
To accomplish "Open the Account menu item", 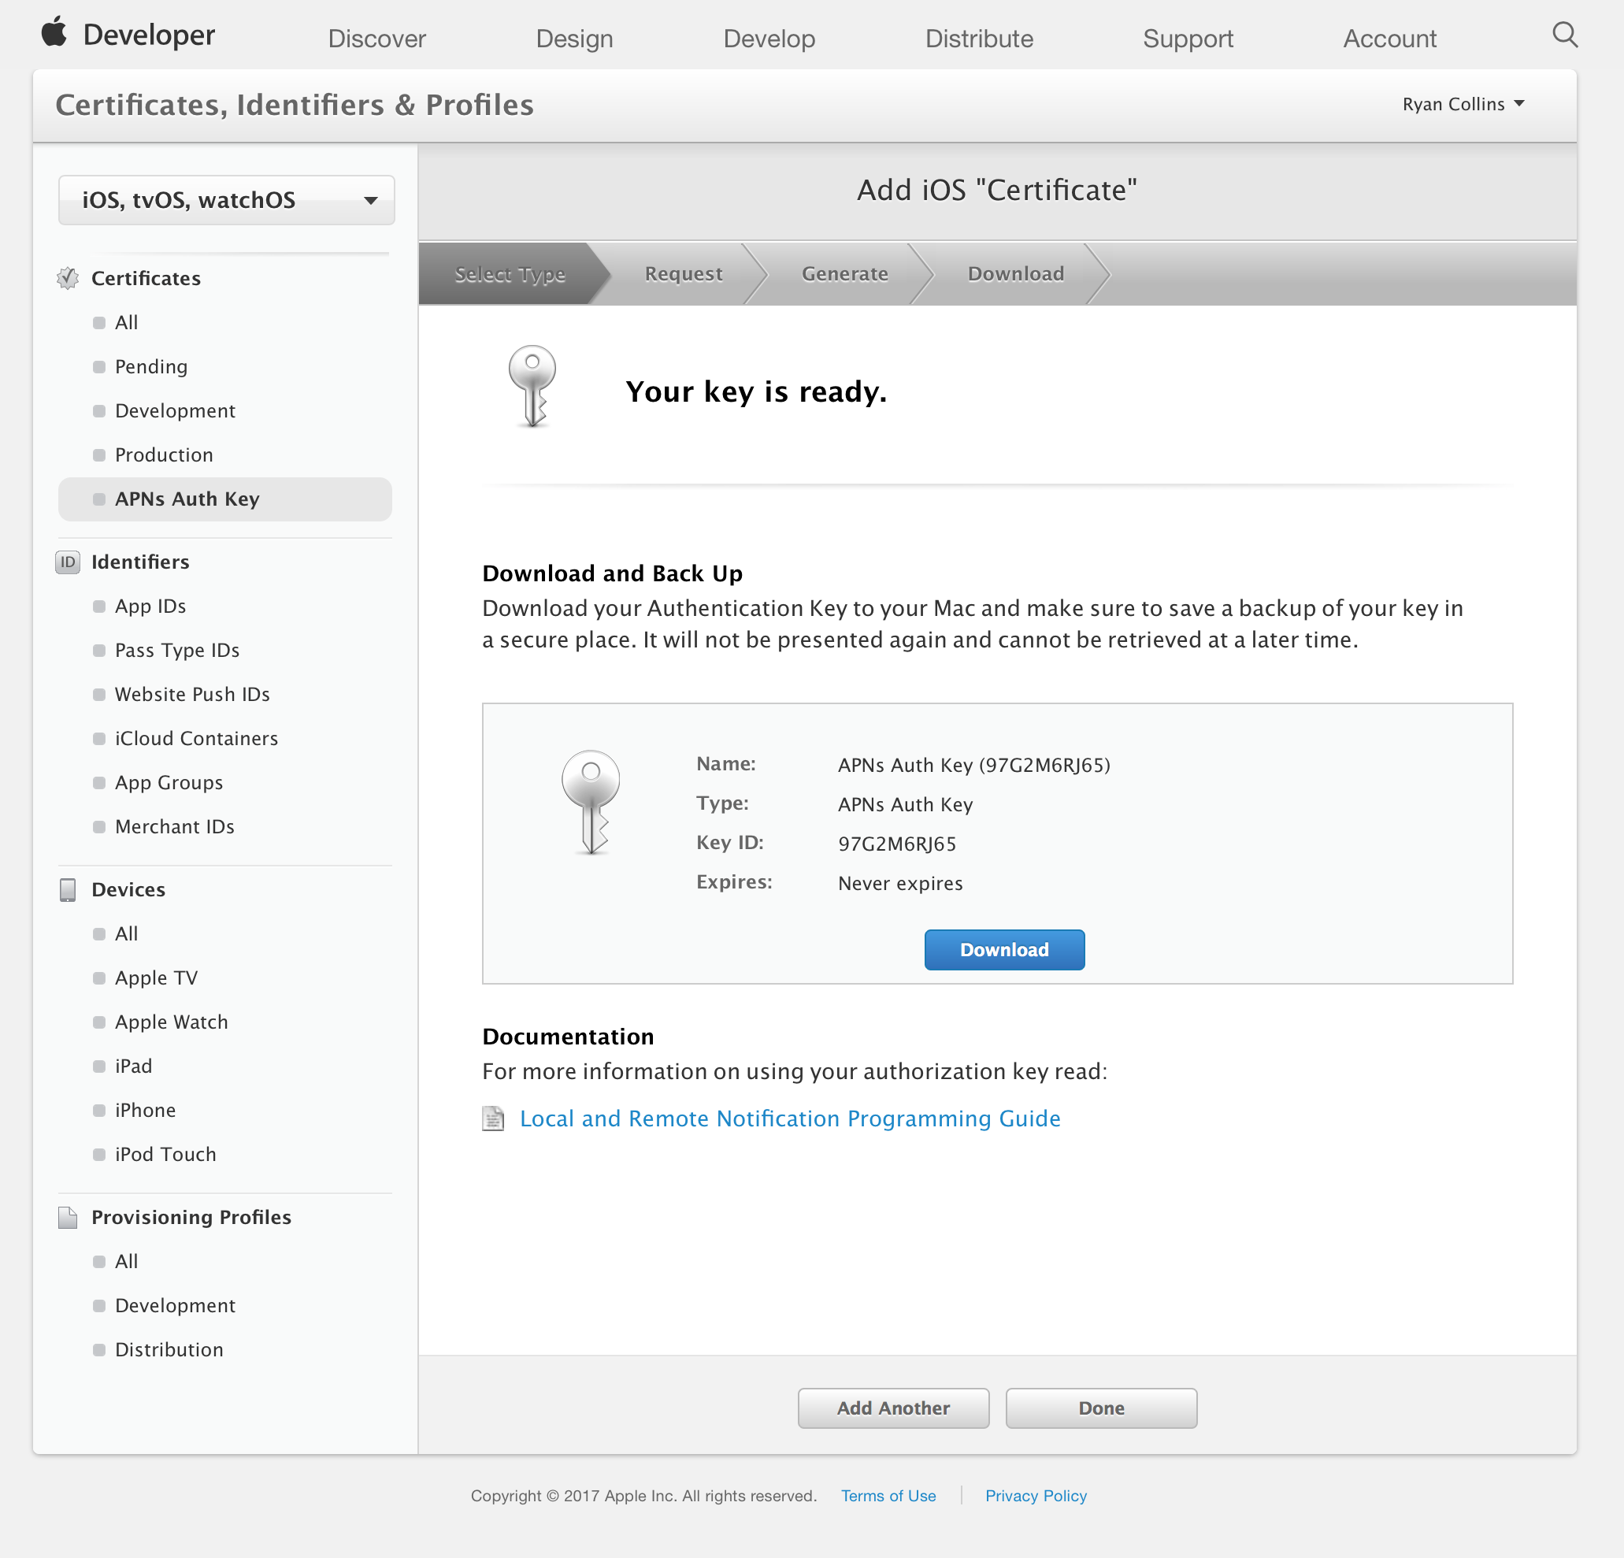I will [x=1389, y=38].
